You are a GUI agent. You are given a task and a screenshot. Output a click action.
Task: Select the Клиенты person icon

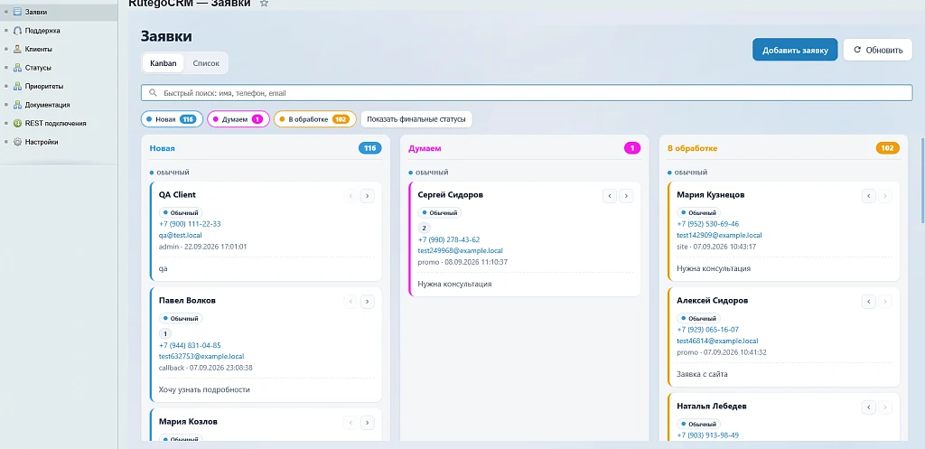(17, 49)
